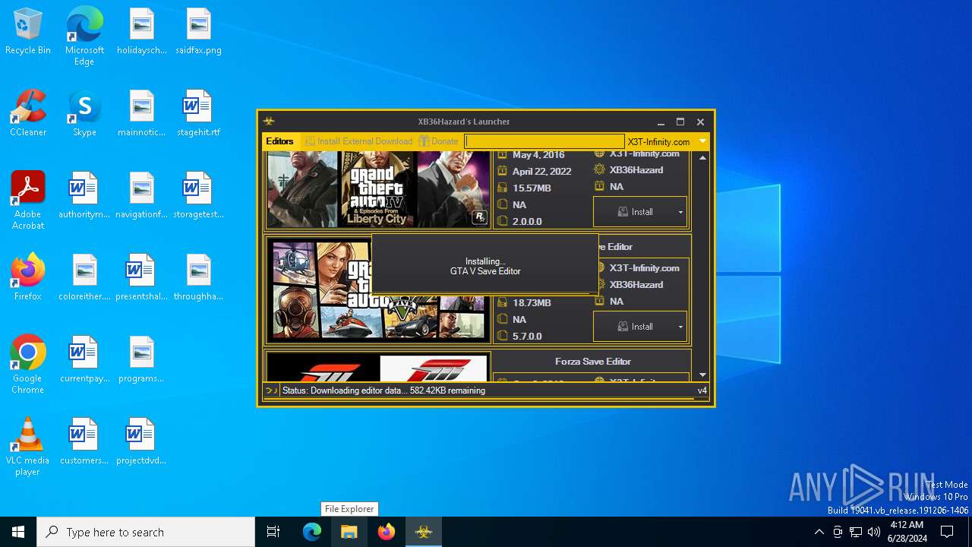Click the taskbar search box
The width and height of the screenshot is (972, 547).
pos(146,532)
